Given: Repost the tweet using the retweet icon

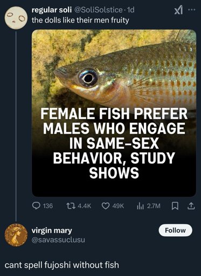Looking at the screenshot, I should point(70,206).
